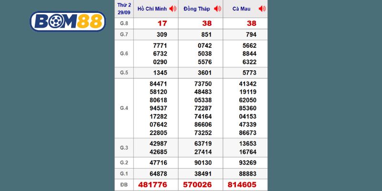The height and width of the screenshot is (191, 382).
Task: Click the G.3 number 16764
Action: point(247,152)
